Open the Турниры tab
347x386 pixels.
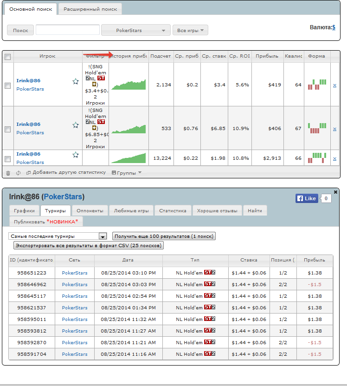click(55, 211)
